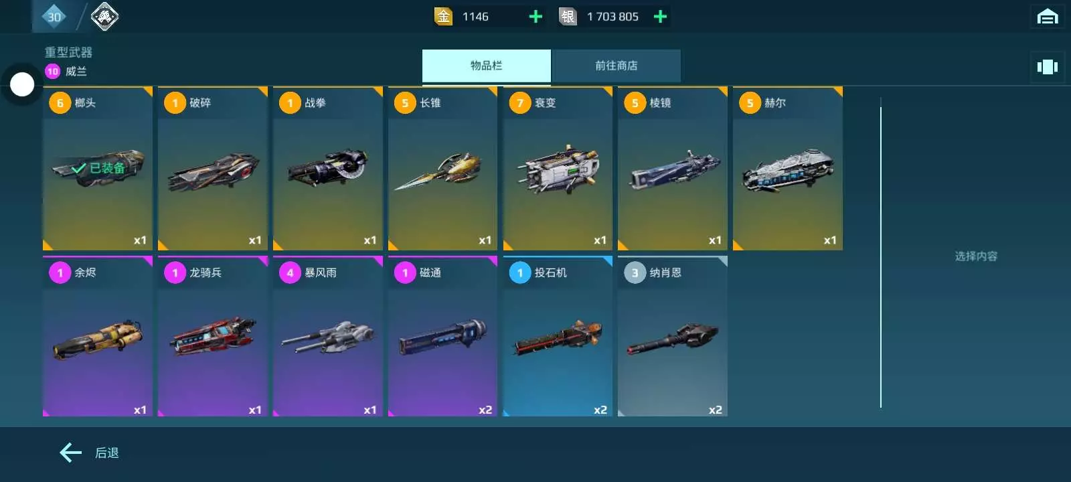Tap the white floating circle button
The width and height of the screenshot is (1071, 482).
pos(22,84)
